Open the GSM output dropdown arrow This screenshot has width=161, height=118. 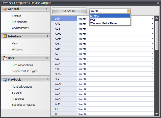tap(152, 104)
